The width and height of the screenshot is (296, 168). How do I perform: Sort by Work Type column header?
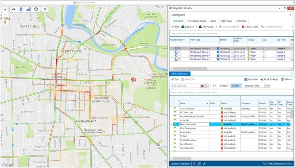point(204,40)
